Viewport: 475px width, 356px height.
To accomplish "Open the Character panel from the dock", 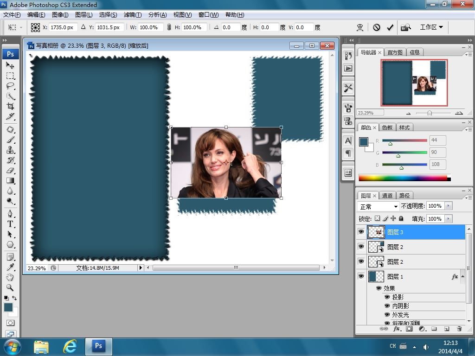I will click(348, 140).
